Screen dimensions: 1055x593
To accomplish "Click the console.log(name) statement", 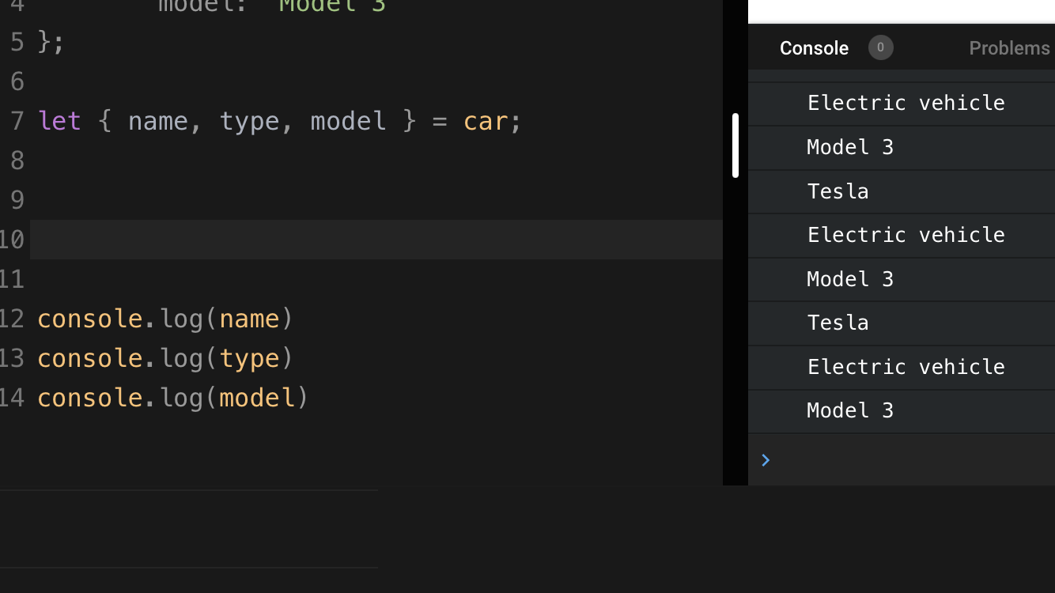I will (165, 319).
